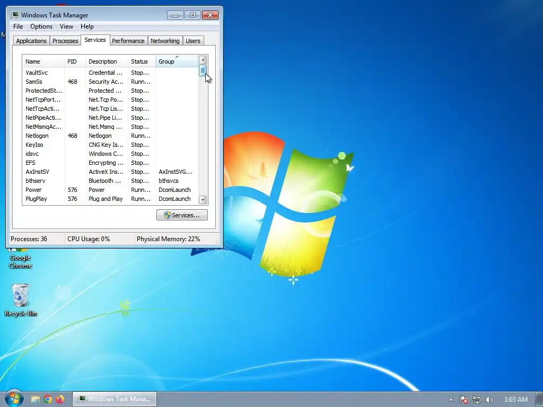The height and width of the screenshot is (407, 543).
Task: Open the Start menu orb
Action: point(14,399)
